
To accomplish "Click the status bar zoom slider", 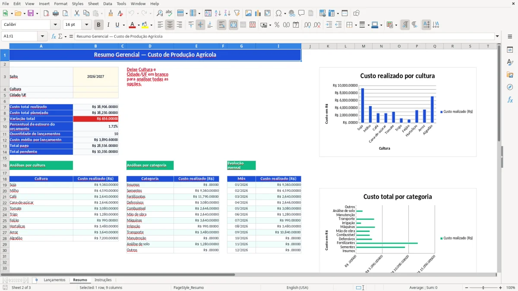I will point(483,288).
